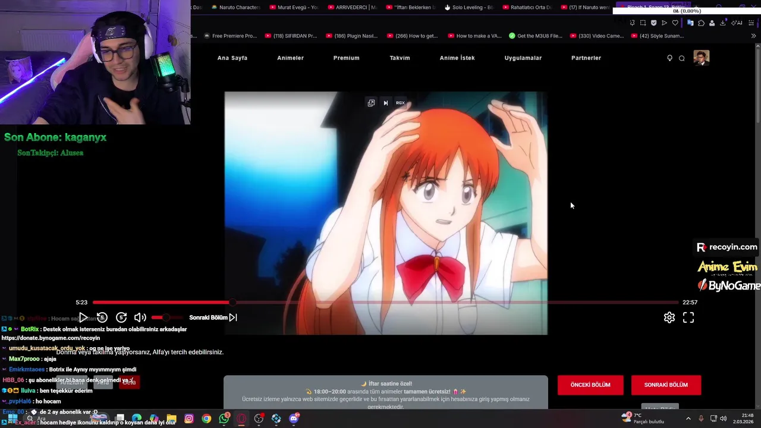Seek along the video progress bar
Viewport: 761px width, 428px height.
pyautogui.click(x=385, y=303)
